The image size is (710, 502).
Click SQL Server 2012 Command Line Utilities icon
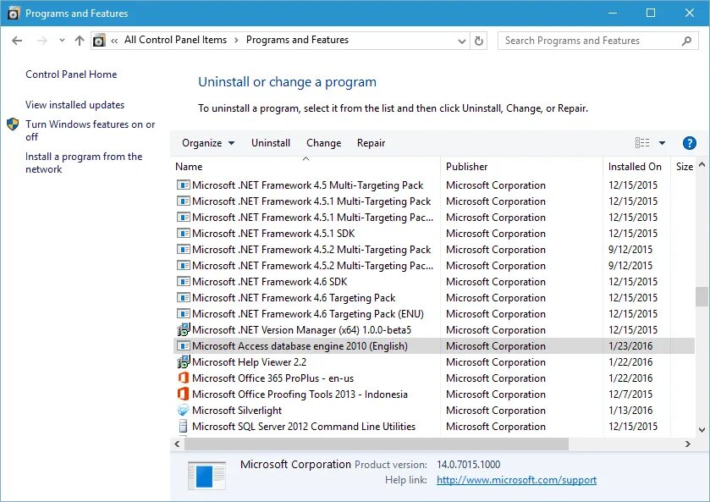(183, 427)
